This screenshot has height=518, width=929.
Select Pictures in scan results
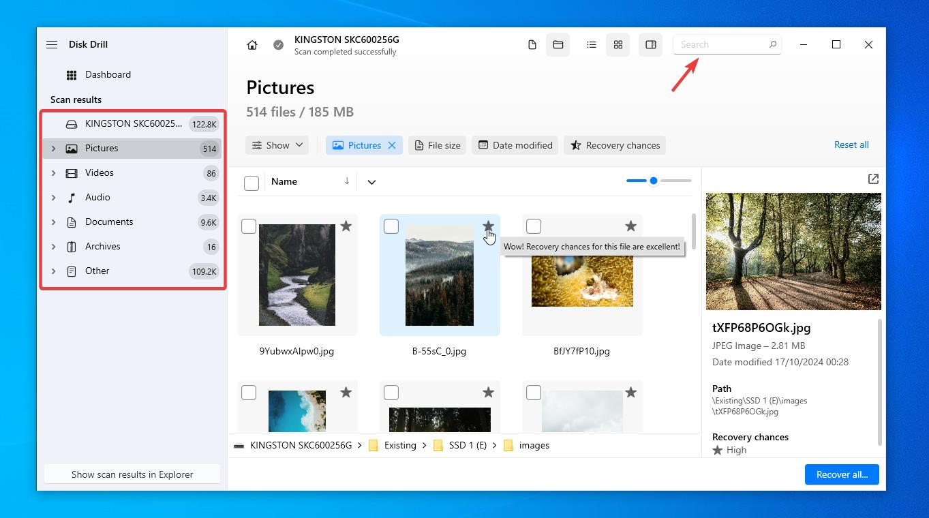pos(132,149)
